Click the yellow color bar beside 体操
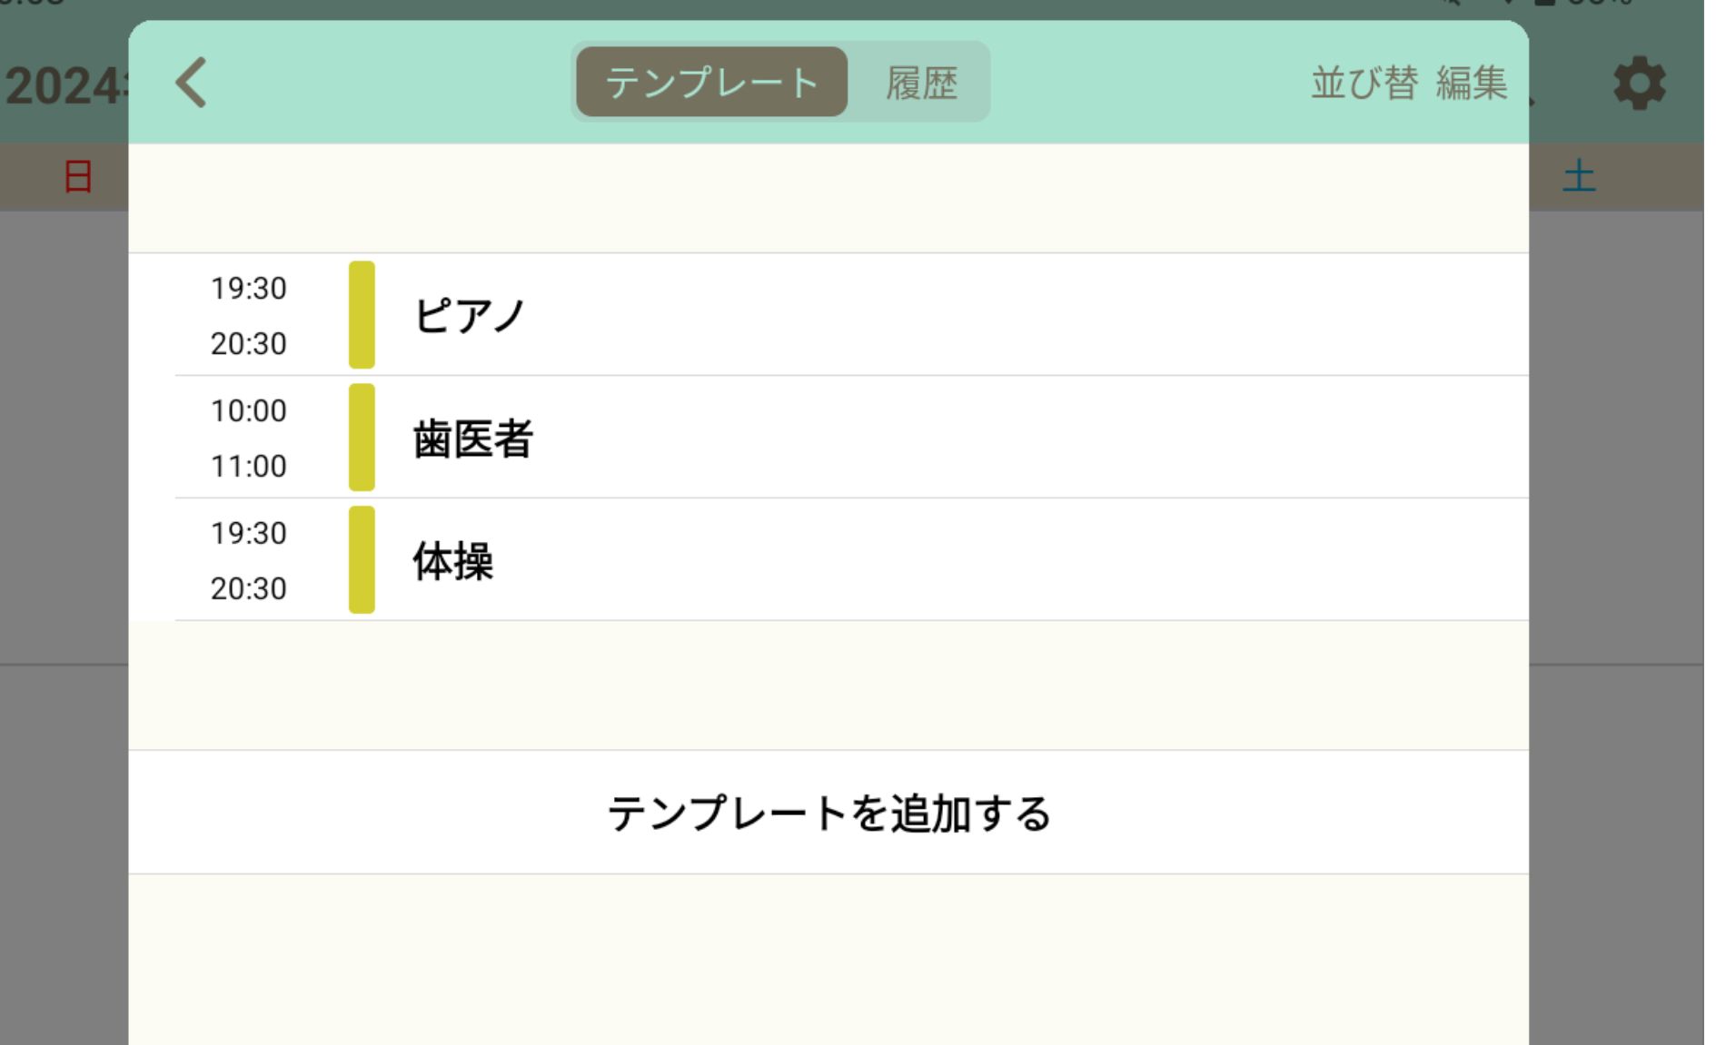The width and height of the screenshot is (1726, 1045). click(x=362, y=560)
